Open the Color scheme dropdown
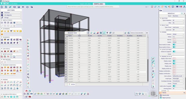Viewport: 186px width, 99px height. tap(178, 76)
